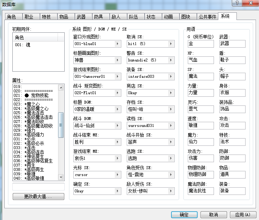Select attribute 032 高级必杀
This screenshot has width=259, height=220.
[x=36, y=143]
